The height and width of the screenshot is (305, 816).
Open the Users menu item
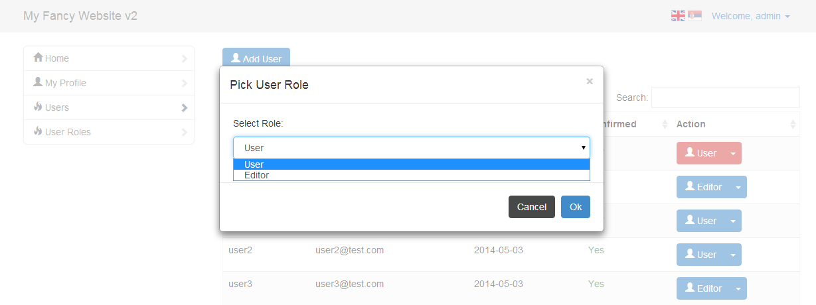(x=57, y=107)
